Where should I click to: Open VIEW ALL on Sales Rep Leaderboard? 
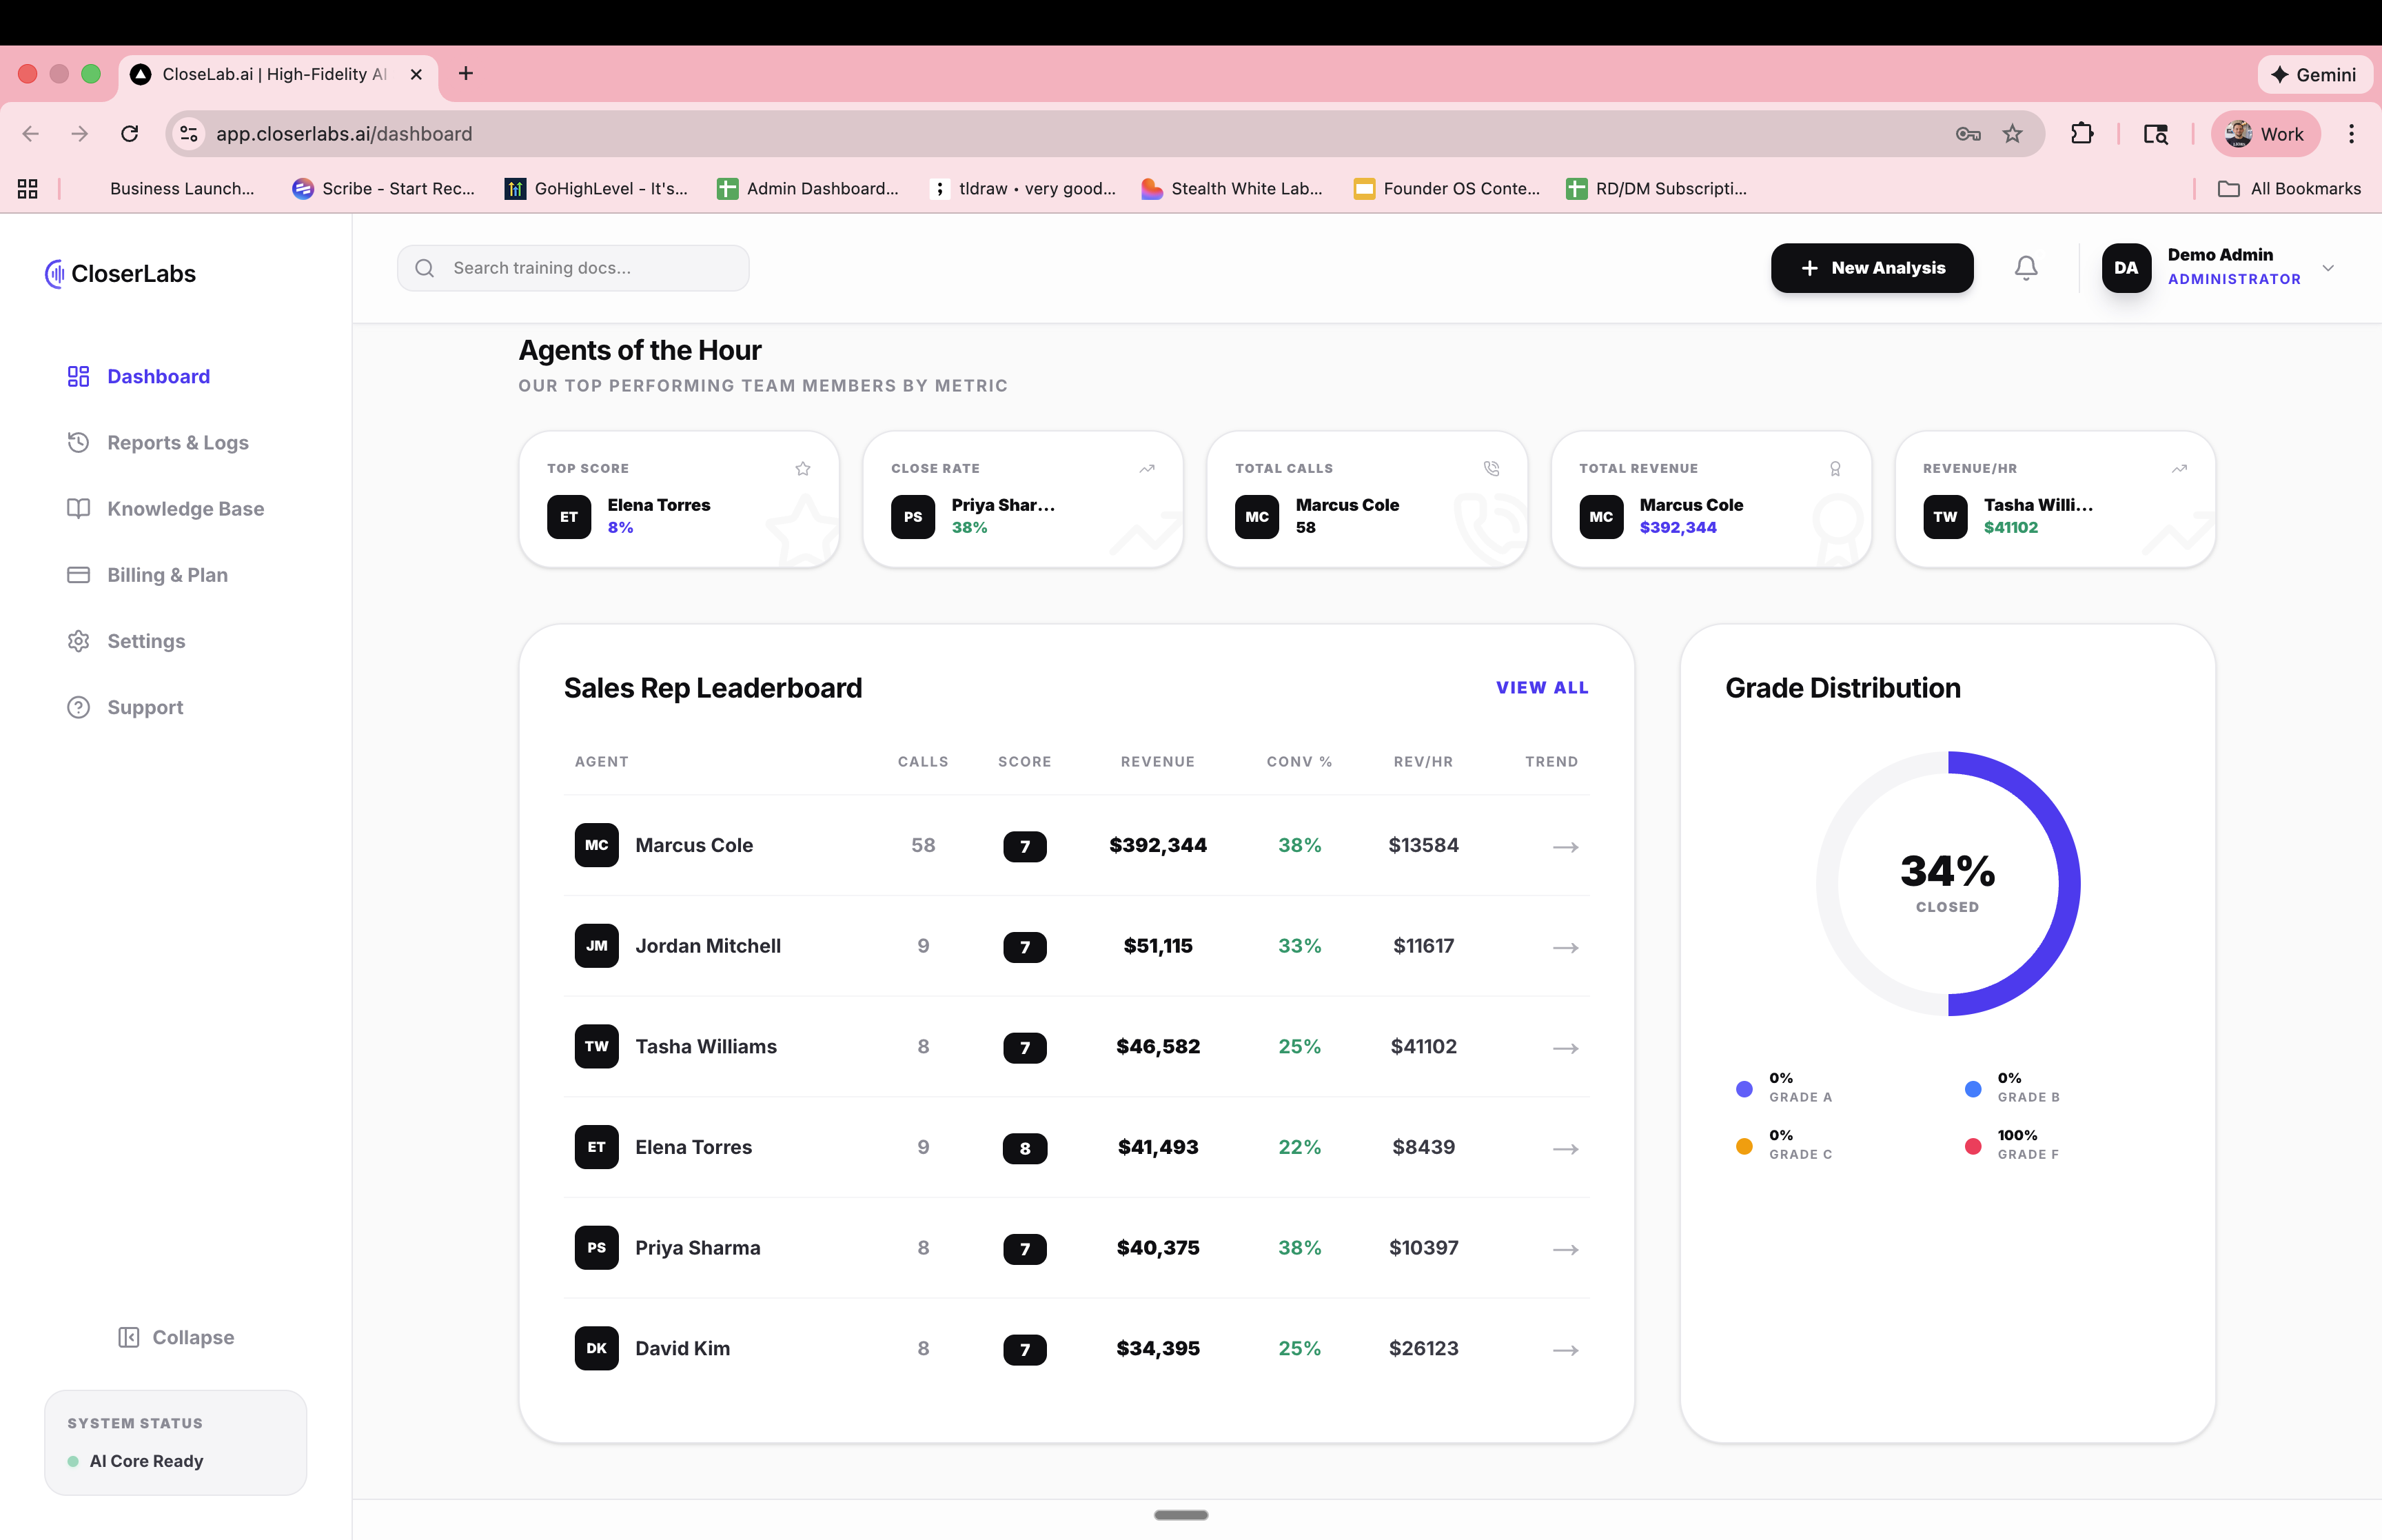[1543, 687]
